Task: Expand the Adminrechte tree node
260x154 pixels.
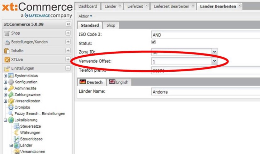Action: pos(5,88)
